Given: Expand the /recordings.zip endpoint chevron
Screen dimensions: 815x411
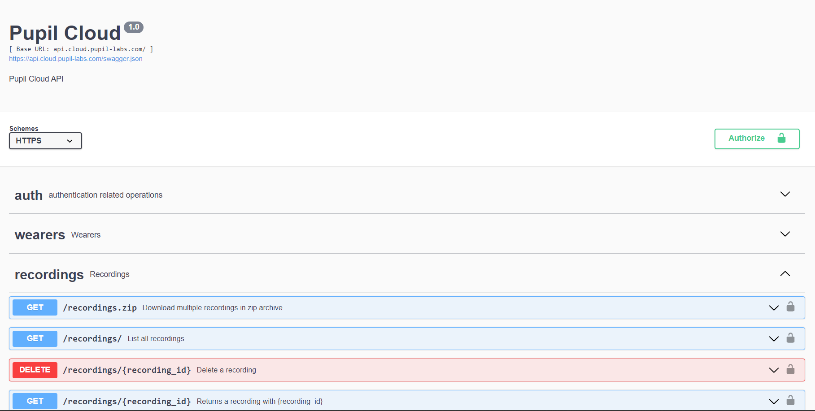Looking at the screenshot, I should click(774, 308).
